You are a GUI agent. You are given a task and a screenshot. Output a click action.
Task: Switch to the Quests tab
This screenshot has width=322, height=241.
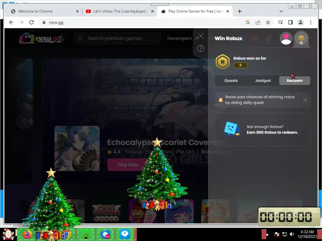coord(231,81)
